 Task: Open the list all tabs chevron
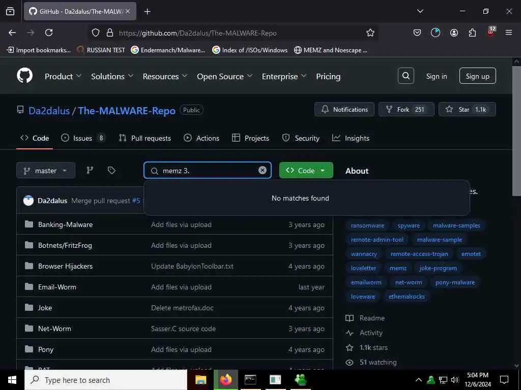420,11
